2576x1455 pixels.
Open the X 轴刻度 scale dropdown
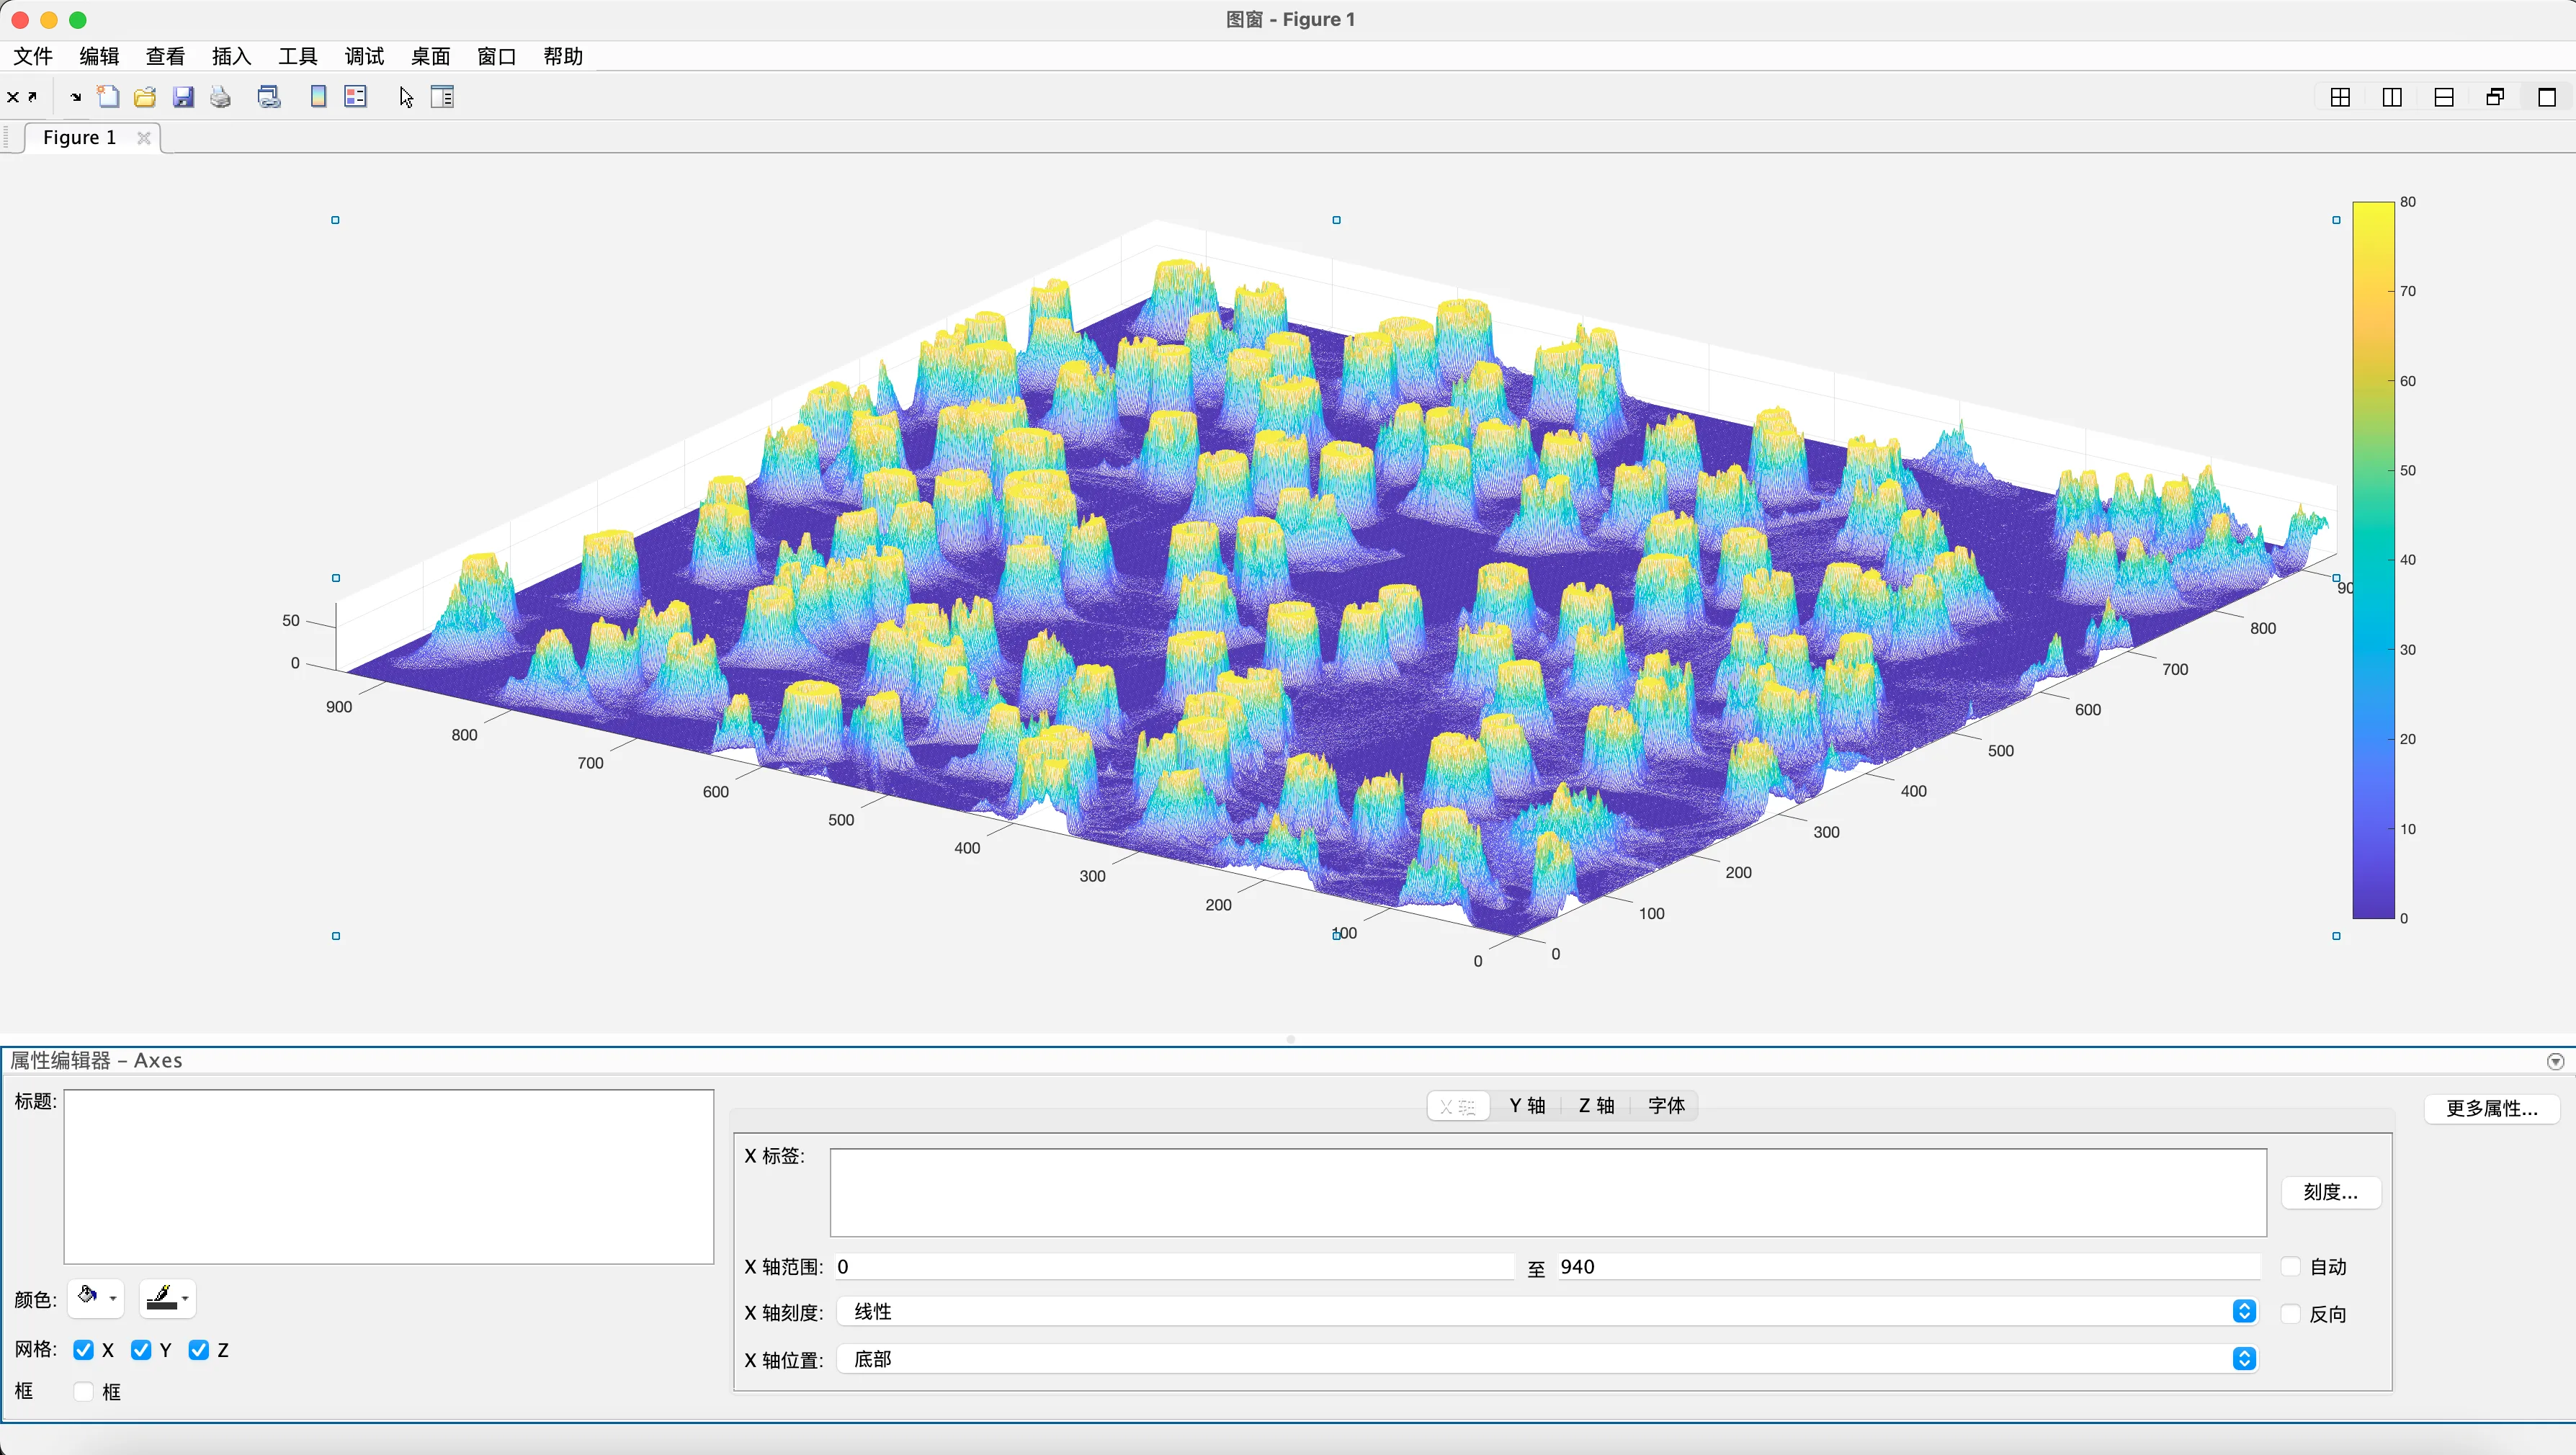(x=1547, y=1312)
